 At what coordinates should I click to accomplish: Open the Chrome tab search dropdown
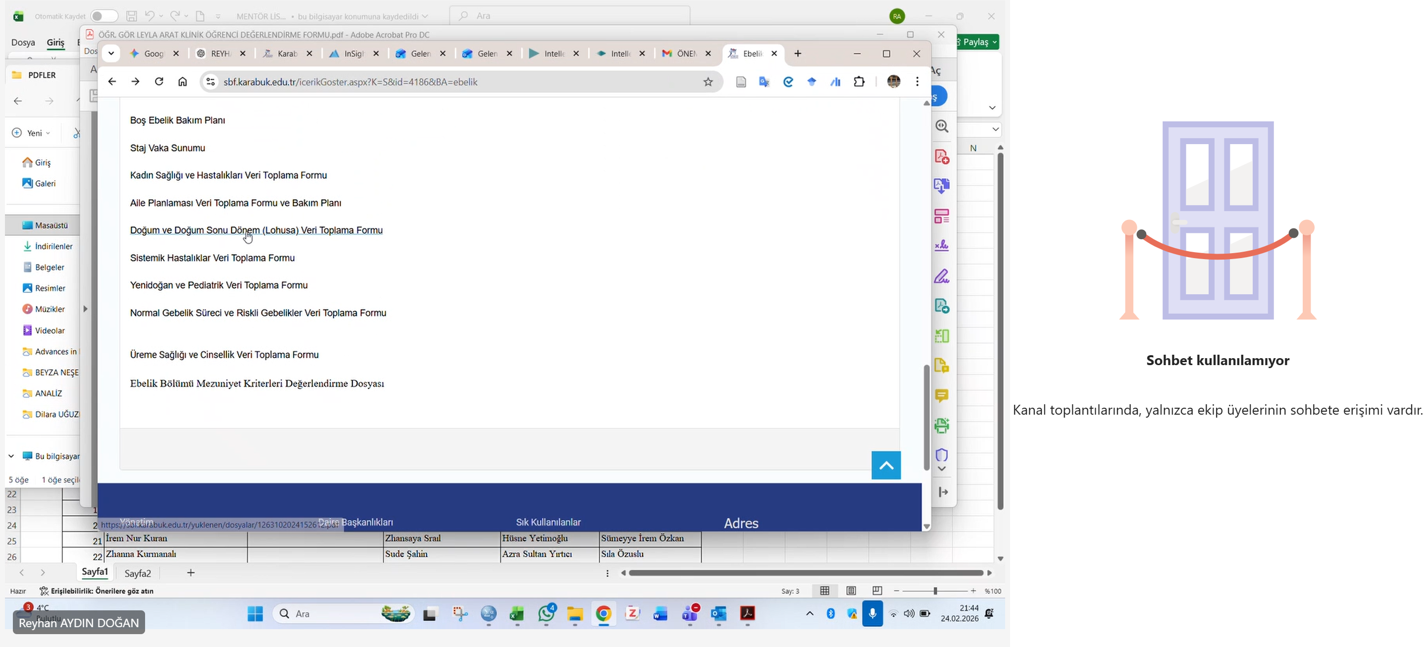(111, 54)
